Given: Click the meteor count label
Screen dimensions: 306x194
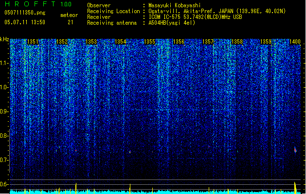Looking at the screenshot, I should click(69, 15).
